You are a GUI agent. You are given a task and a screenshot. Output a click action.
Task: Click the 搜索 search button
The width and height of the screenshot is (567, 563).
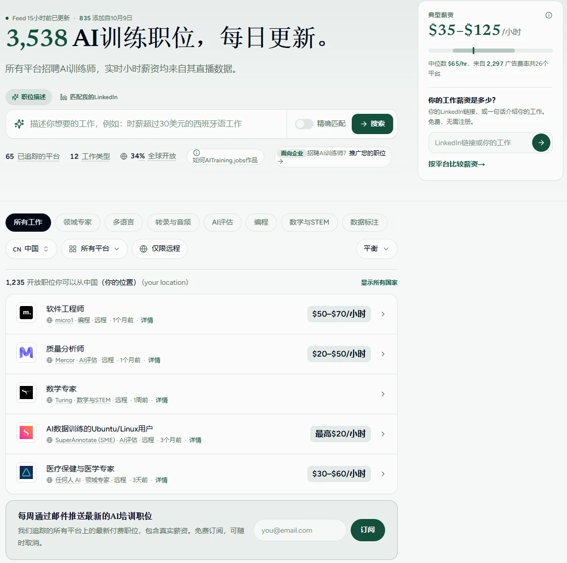[x=372, y=124]
